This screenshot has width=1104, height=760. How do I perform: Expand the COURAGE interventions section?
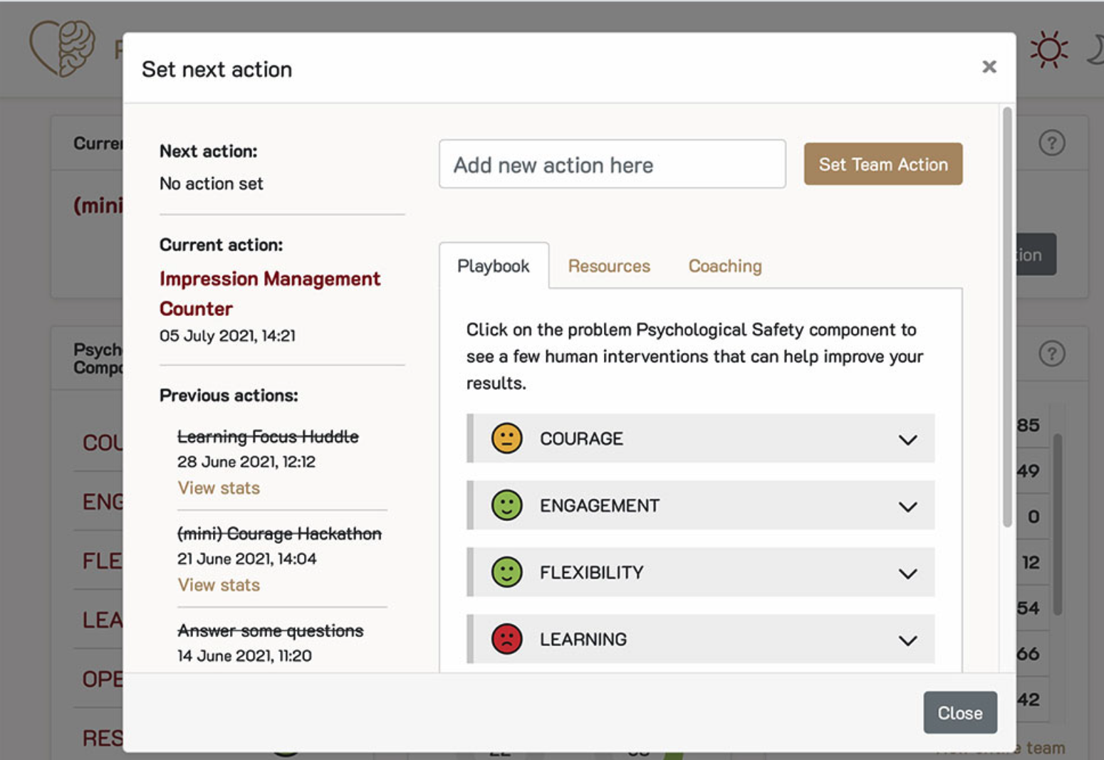pos(907,439)
